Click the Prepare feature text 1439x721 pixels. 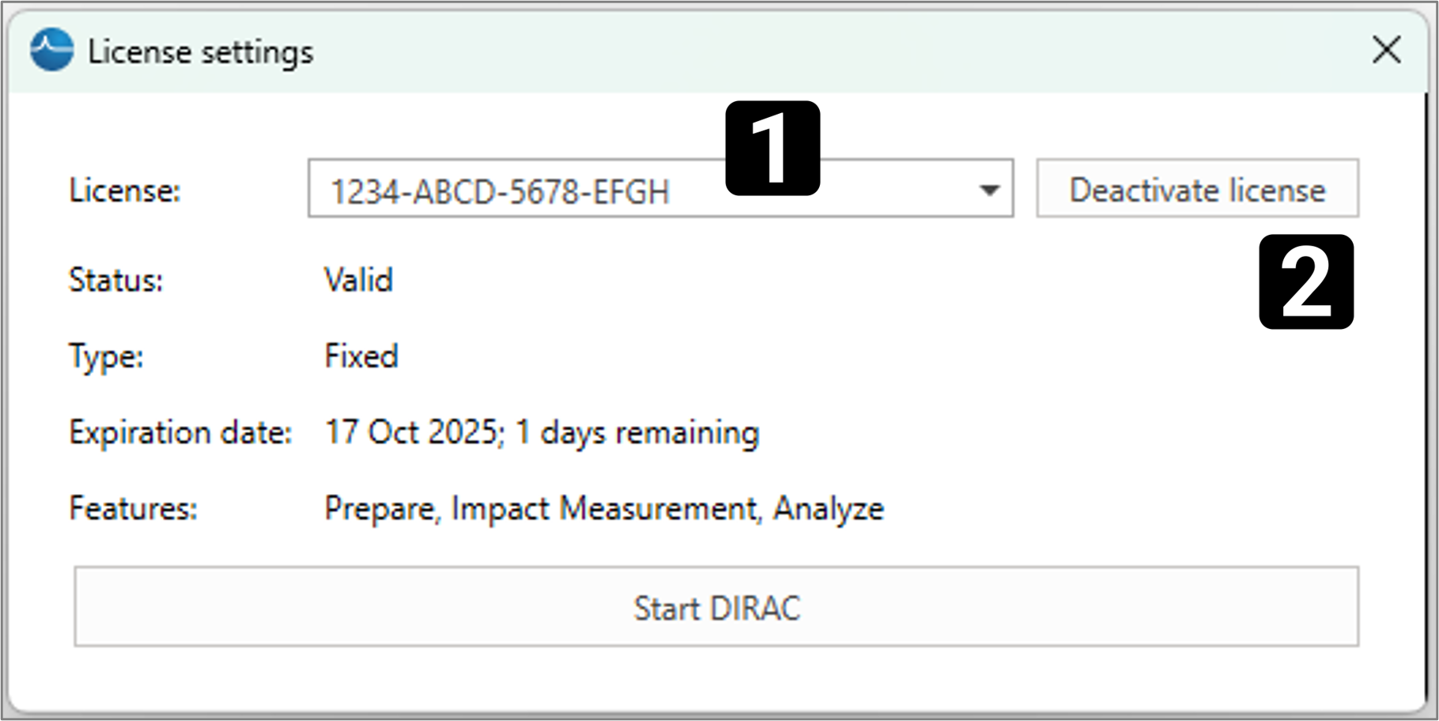tap(380, 508)
